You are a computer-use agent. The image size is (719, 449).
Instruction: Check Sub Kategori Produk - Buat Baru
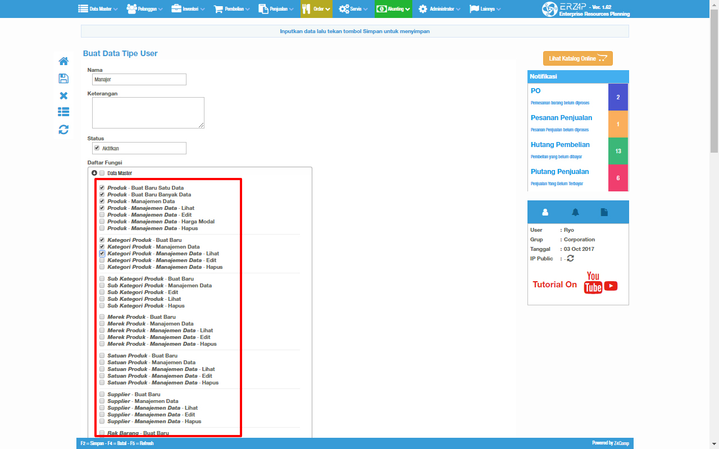click(102, 279)
